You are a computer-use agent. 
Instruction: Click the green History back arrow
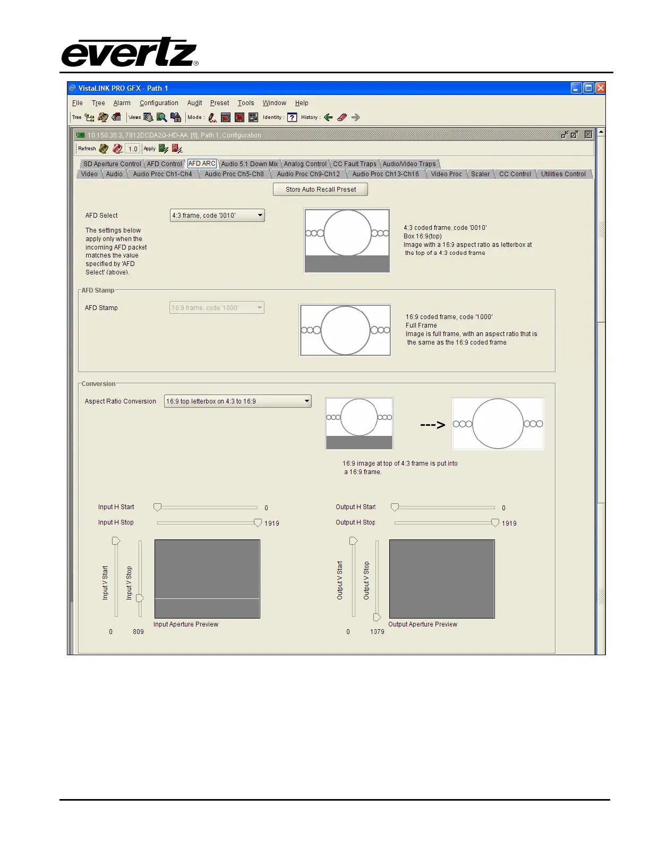(x=328, y=117)
